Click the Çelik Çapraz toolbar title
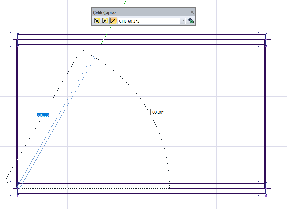 [105, 12]
